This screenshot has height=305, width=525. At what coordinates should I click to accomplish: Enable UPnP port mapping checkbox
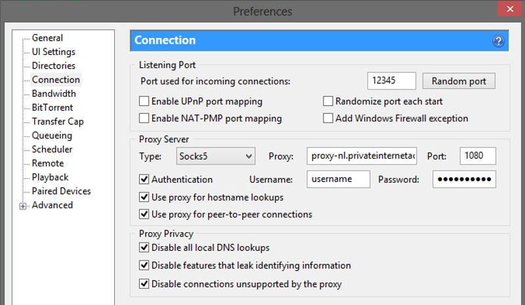click(144, 101)
